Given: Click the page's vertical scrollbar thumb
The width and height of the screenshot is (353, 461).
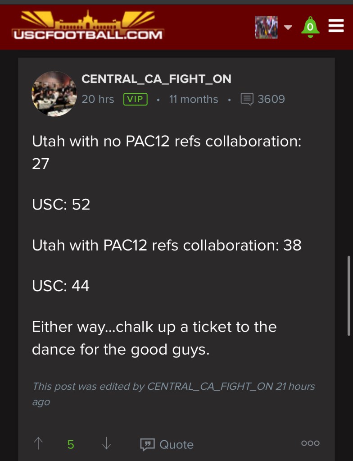Looking at the screenshot, I should click(349, 295).
